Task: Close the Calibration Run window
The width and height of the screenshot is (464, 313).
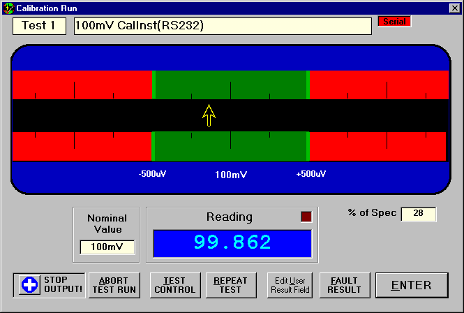Action: click(x=455, y=8)
